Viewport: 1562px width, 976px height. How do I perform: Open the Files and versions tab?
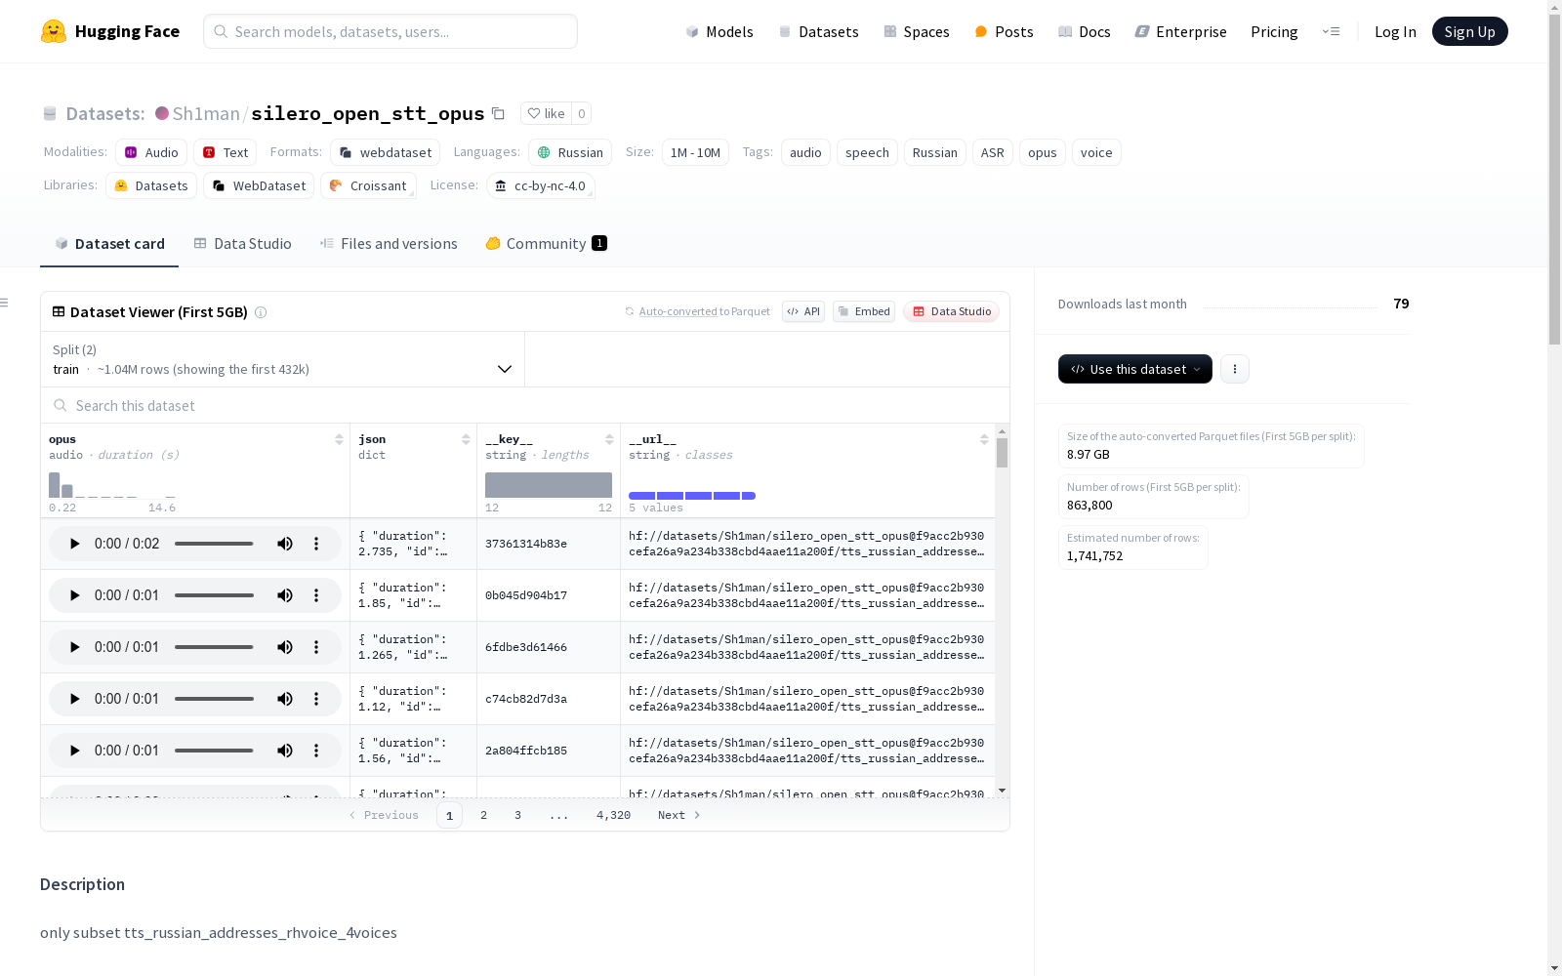389,244
